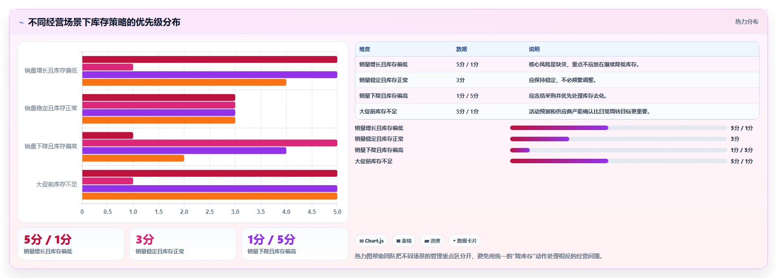Click the card title 不同经营场景下库存策略的优先级分布
Image resolution: width=777 pixels, height=278 pixels.
click(x=104, y=22)
